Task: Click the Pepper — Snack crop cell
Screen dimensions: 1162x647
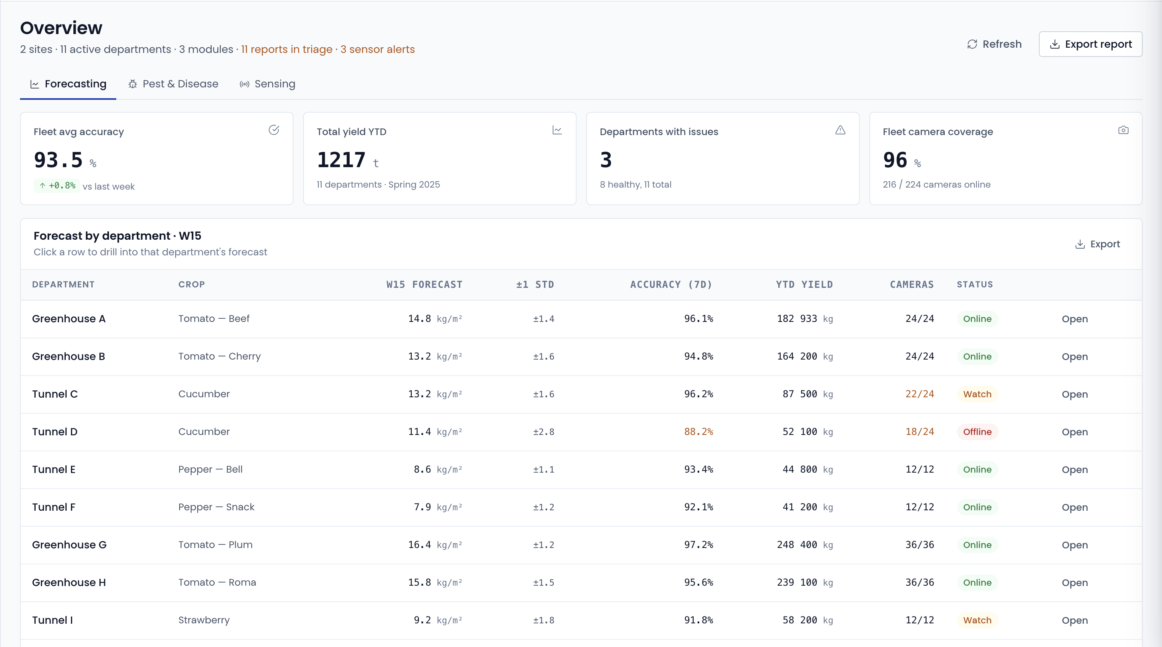Action: pos(217,507)
